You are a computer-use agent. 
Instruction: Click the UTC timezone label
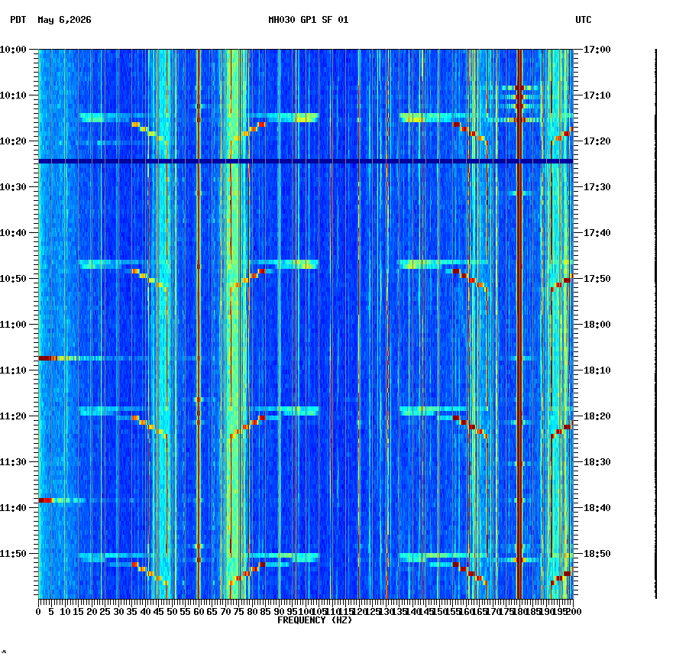[584, 20]
